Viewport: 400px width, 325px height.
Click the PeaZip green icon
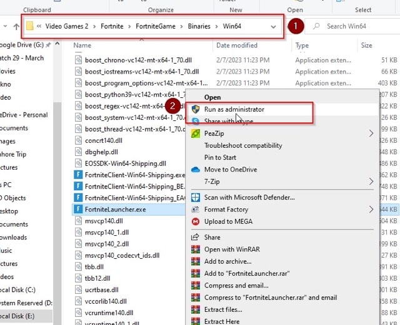pos(196,133)
